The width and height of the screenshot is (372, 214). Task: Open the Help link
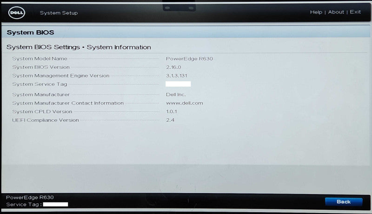click(x=316, y=12)
